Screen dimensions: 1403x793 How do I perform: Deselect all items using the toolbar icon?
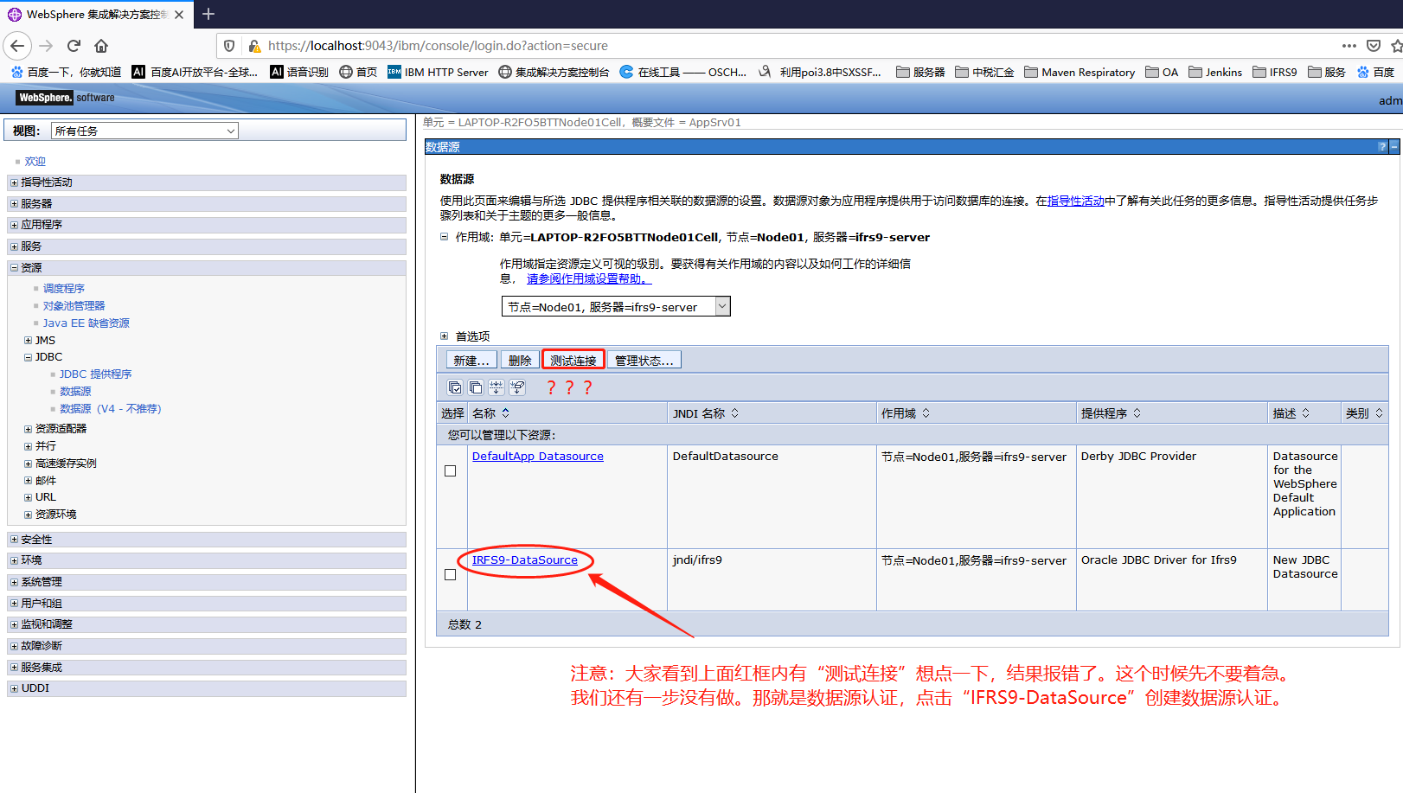476,387
